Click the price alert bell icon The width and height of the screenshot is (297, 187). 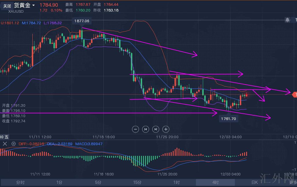(287, 20)
